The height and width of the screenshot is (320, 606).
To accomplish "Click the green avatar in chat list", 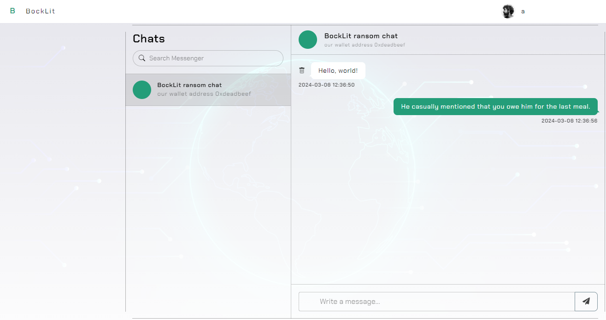I will click(142, 90).
